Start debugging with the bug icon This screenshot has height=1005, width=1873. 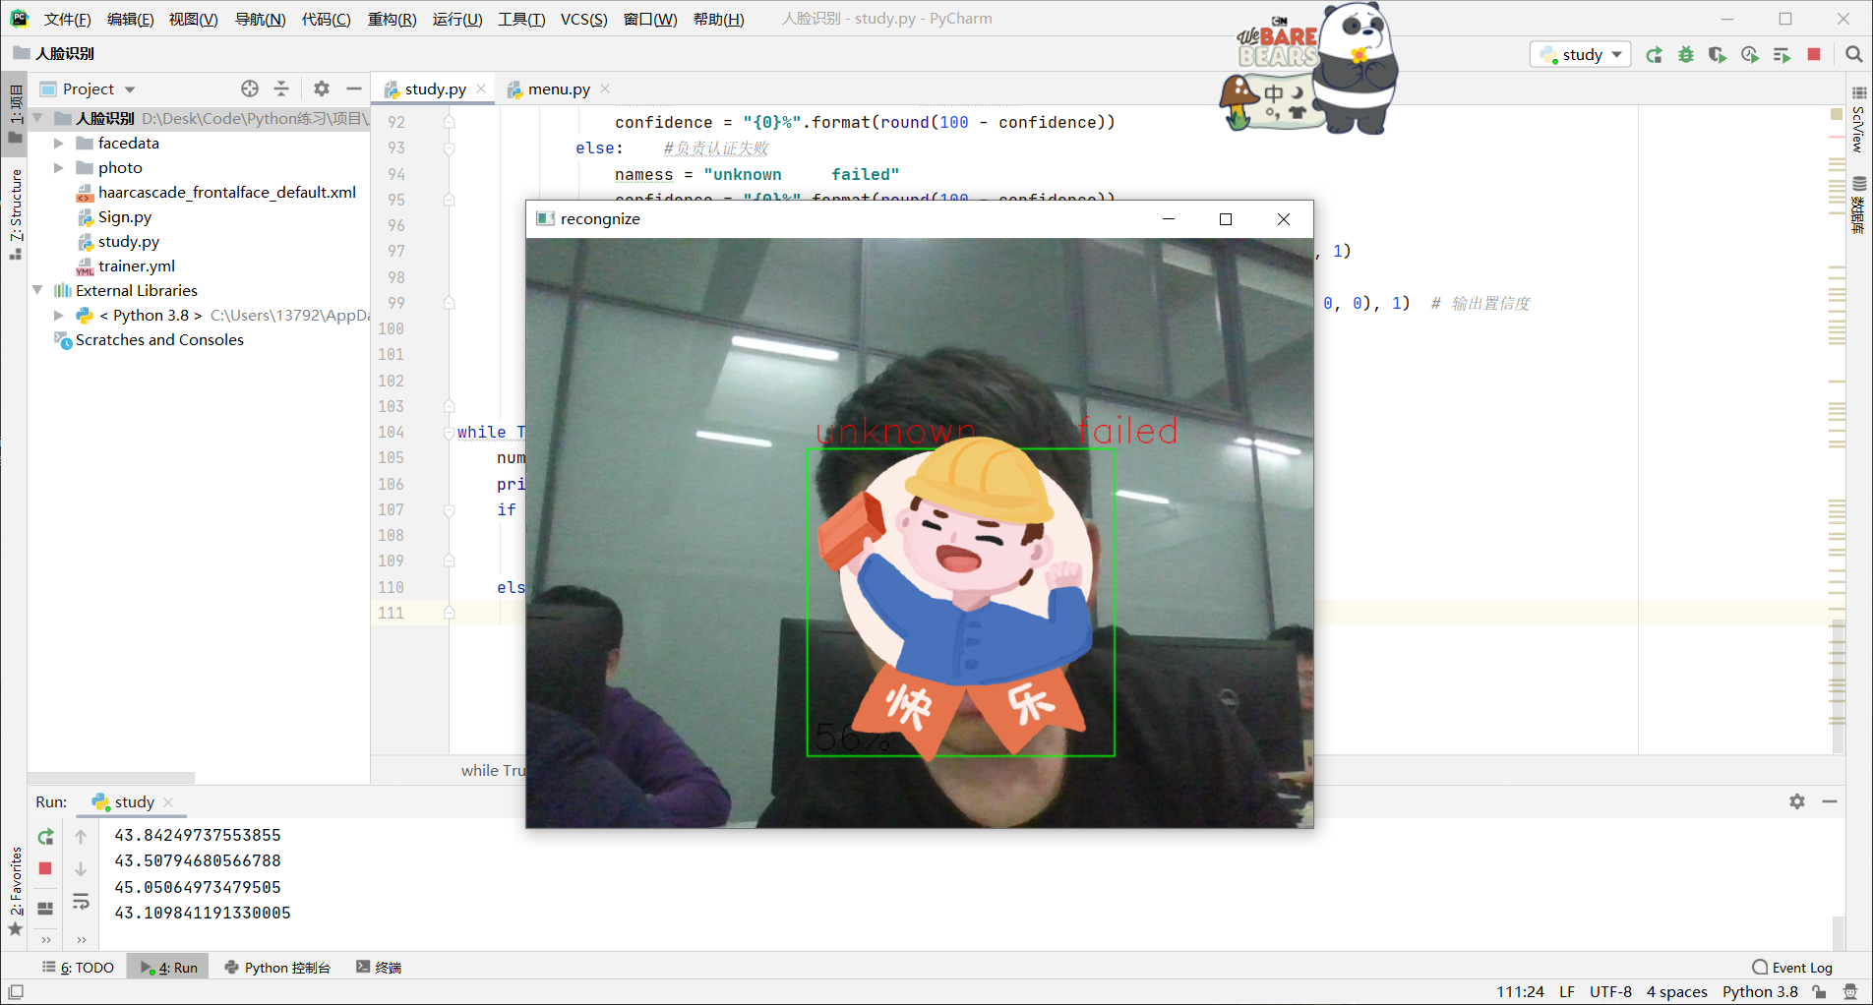1686,54
